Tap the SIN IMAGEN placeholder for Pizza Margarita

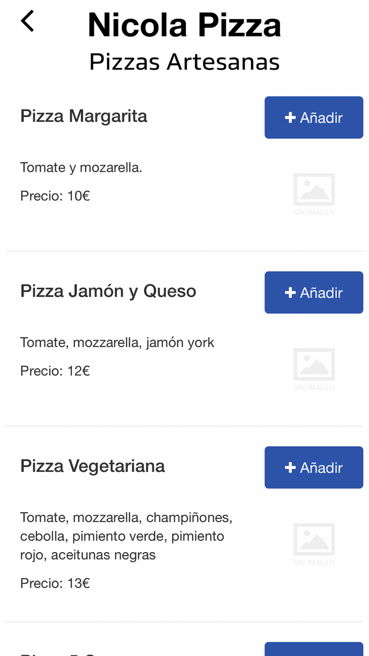(x=314, y=194)
